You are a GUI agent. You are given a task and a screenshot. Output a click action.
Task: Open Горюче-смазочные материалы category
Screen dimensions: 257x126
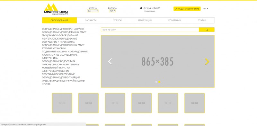tap(61, 65)
